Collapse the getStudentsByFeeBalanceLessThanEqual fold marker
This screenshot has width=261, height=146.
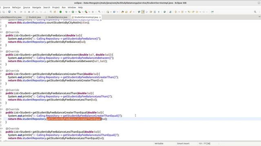(x=2, y=129)
